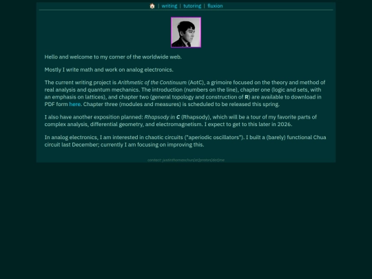Open the tutoring page

[192, 6]
